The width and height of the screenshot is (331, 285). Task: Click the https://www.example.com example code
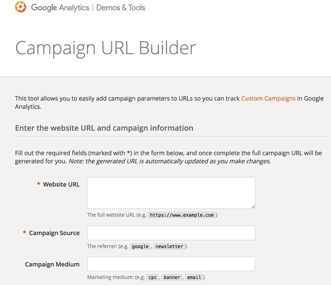point(182,215)
